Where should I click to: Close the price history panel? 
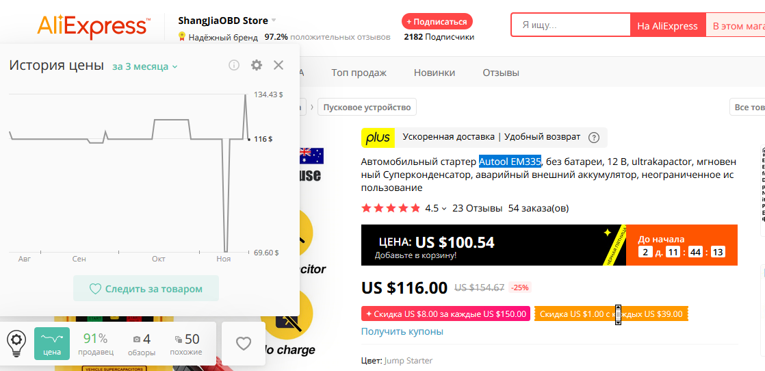coord(278,65)
